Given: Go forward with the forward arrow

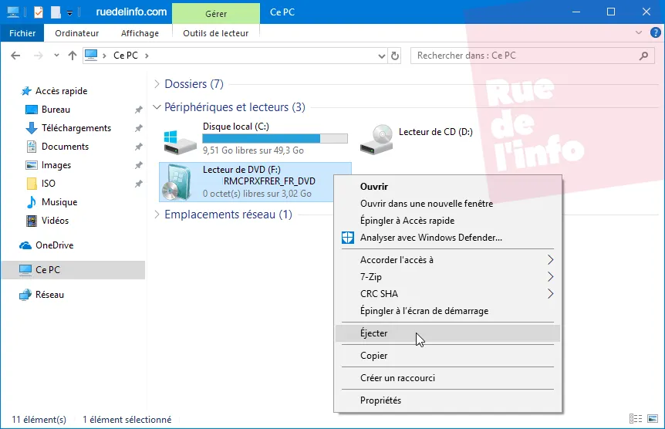Looking at the screenshot, I should pos(38,56).
